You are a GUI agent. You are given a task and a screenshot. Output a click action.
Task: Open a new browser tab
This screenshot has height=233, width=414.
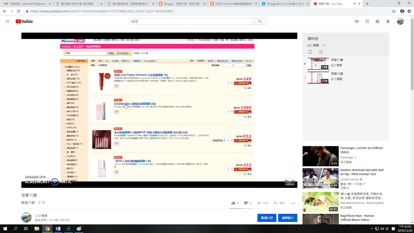[367, 4]
